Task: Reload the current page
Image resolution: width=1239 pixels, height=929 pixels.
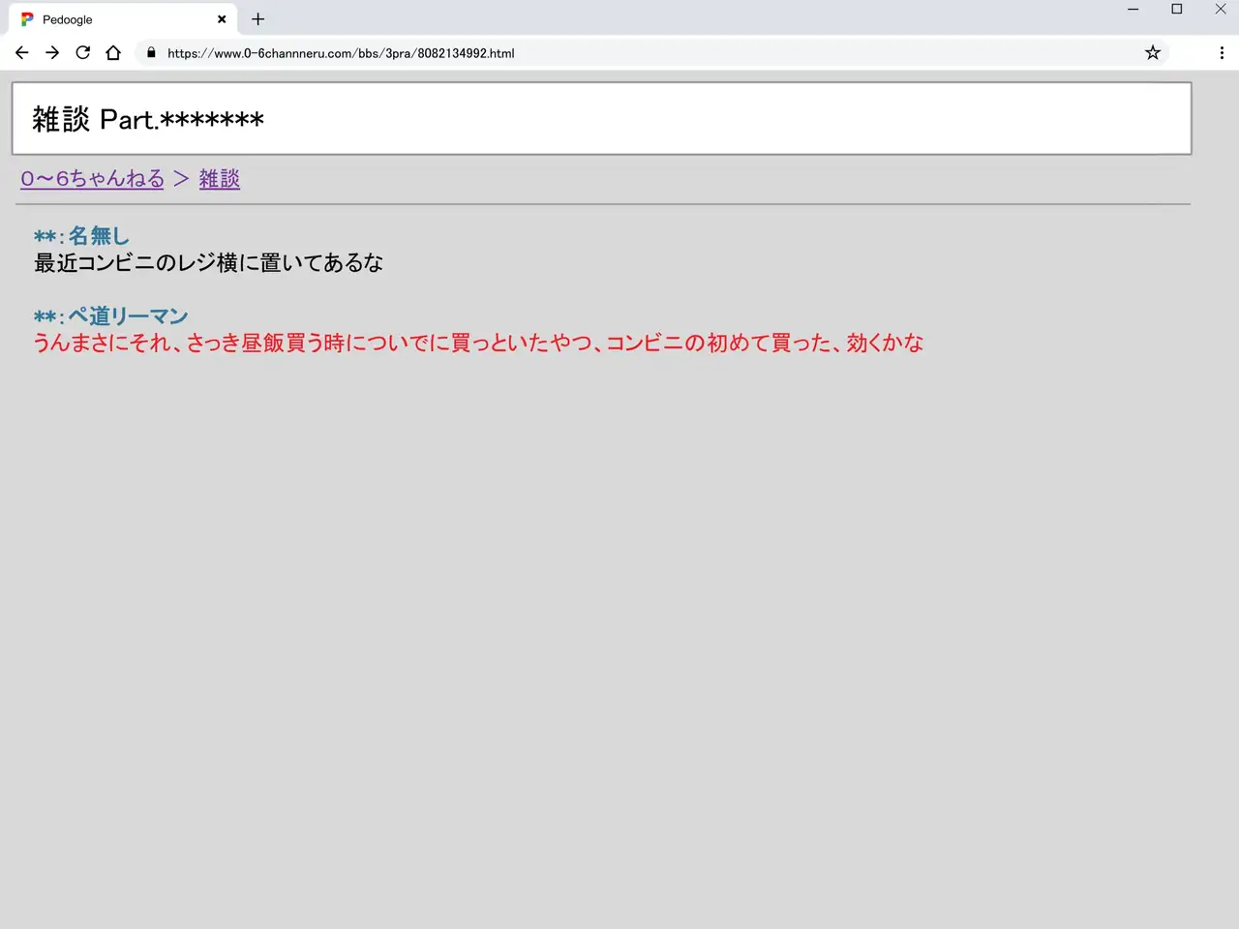Action: [83, 53]
